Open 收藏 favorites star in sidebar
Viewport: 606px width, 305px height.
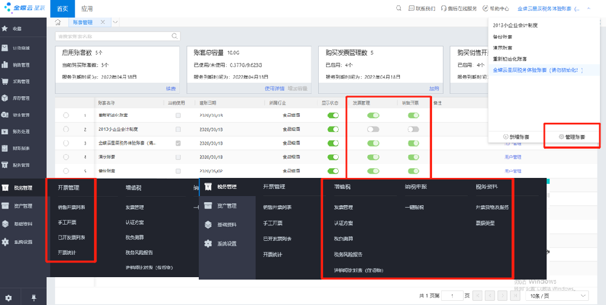coord(5,28)
